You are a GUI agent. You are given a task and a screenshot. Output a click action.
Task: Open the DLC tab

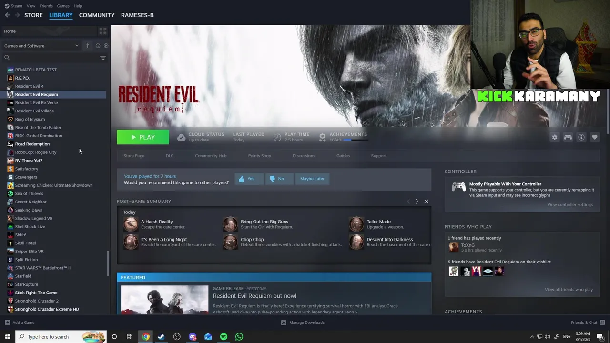tap(170, 156)
